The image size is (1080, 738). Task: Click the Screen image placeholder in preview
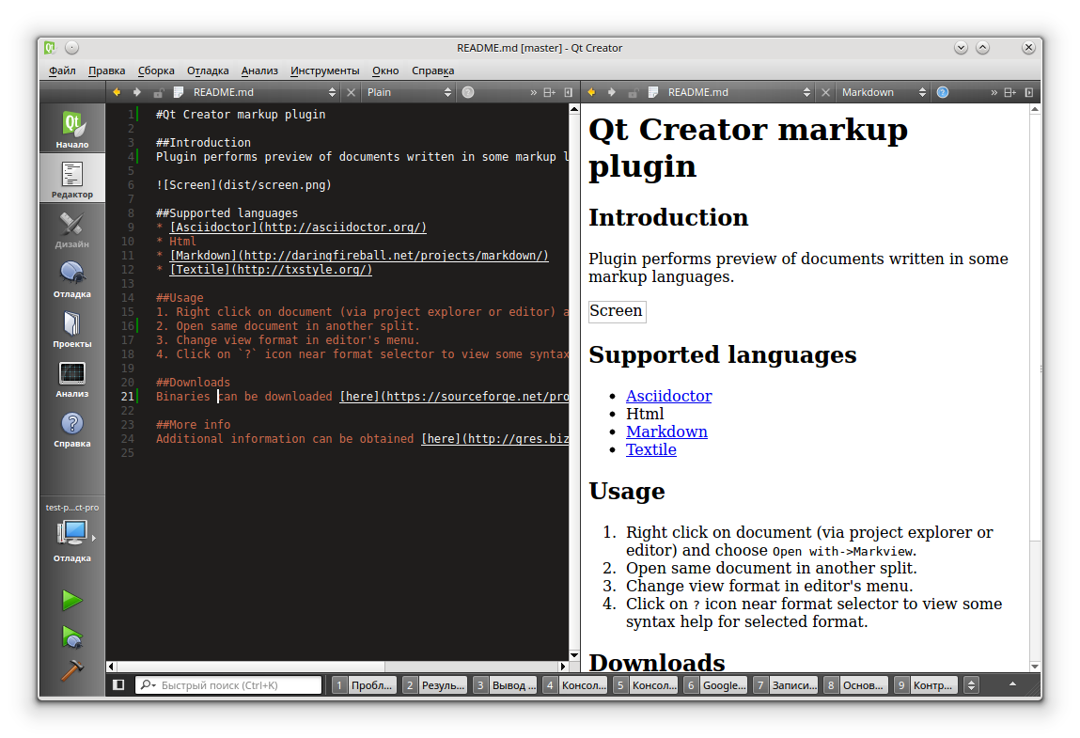click(x=618, y=311)
